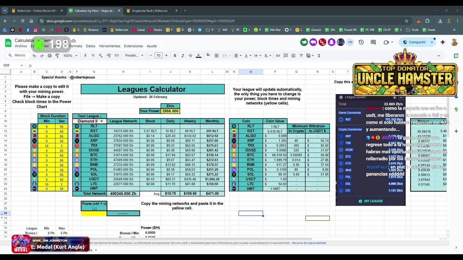463x260 pixels.
Task: Open version history clock icon
Action: (361, 42)
